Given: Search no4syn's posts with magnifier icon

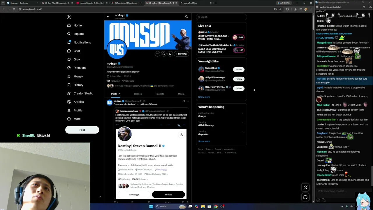Looking at the screenshot, I should pyautogui.click(x=186, y=17).
